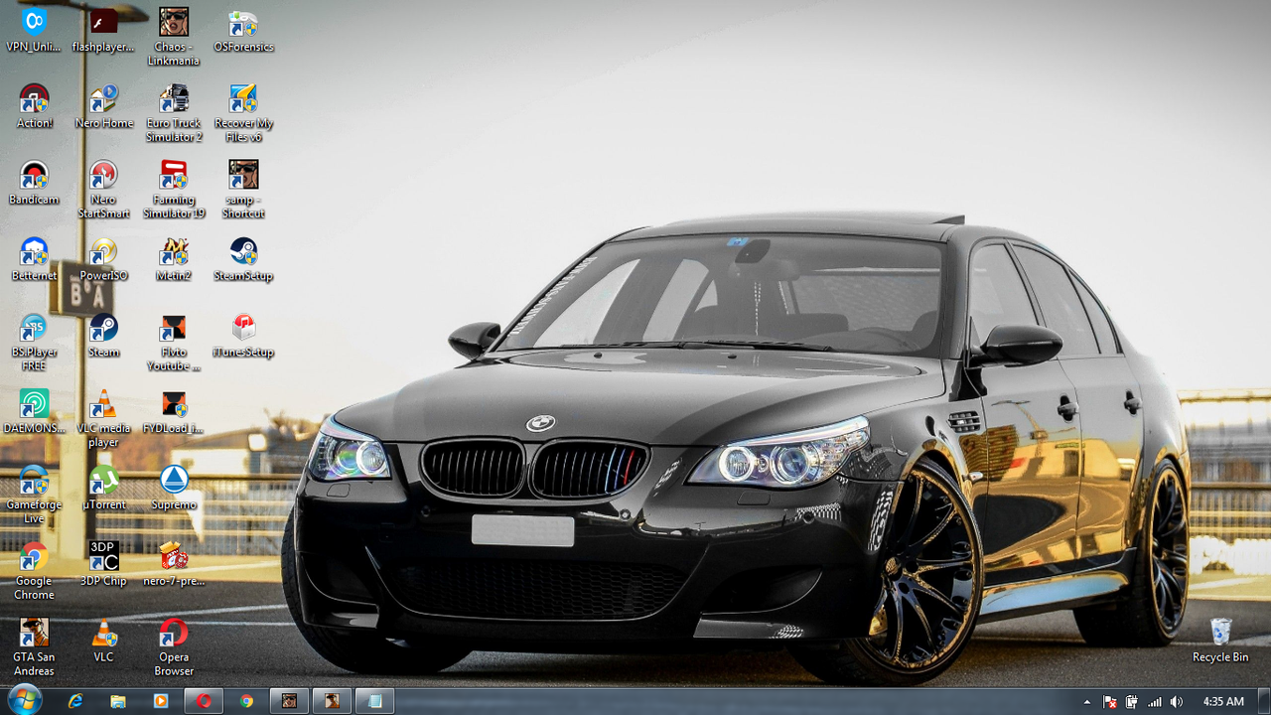Select the 3DP Chip desktop icon
The image size is (1271, 715).
pyautogui.click(x=103, y=565)
